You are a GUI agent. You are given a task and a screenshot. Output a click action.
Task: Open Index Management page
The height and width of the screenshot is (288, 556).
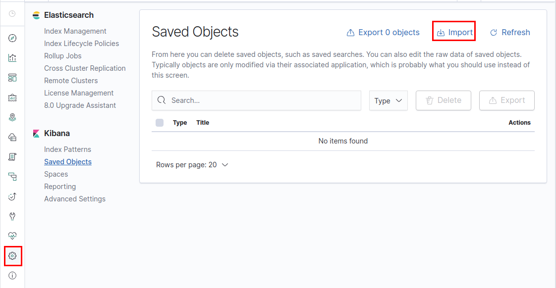point(75,31)
